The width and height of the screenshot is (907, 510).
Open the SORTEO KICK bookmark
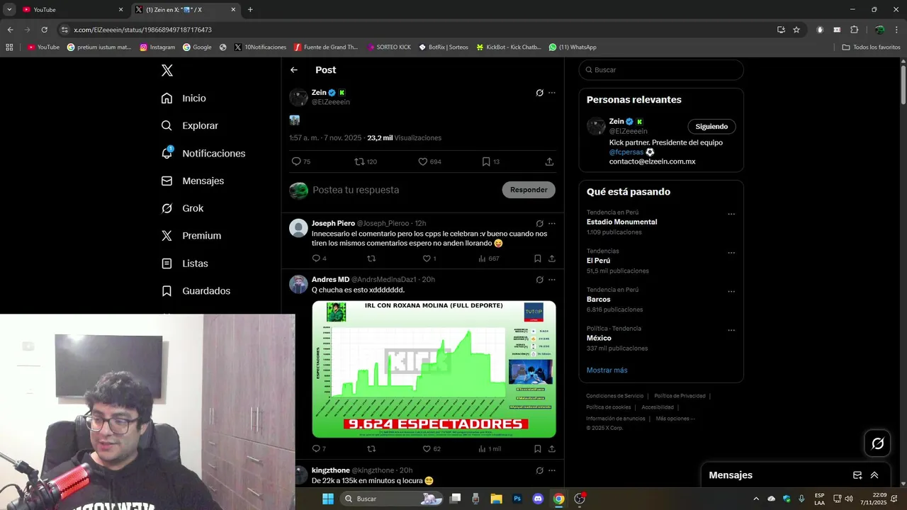[x=389, y=47]
